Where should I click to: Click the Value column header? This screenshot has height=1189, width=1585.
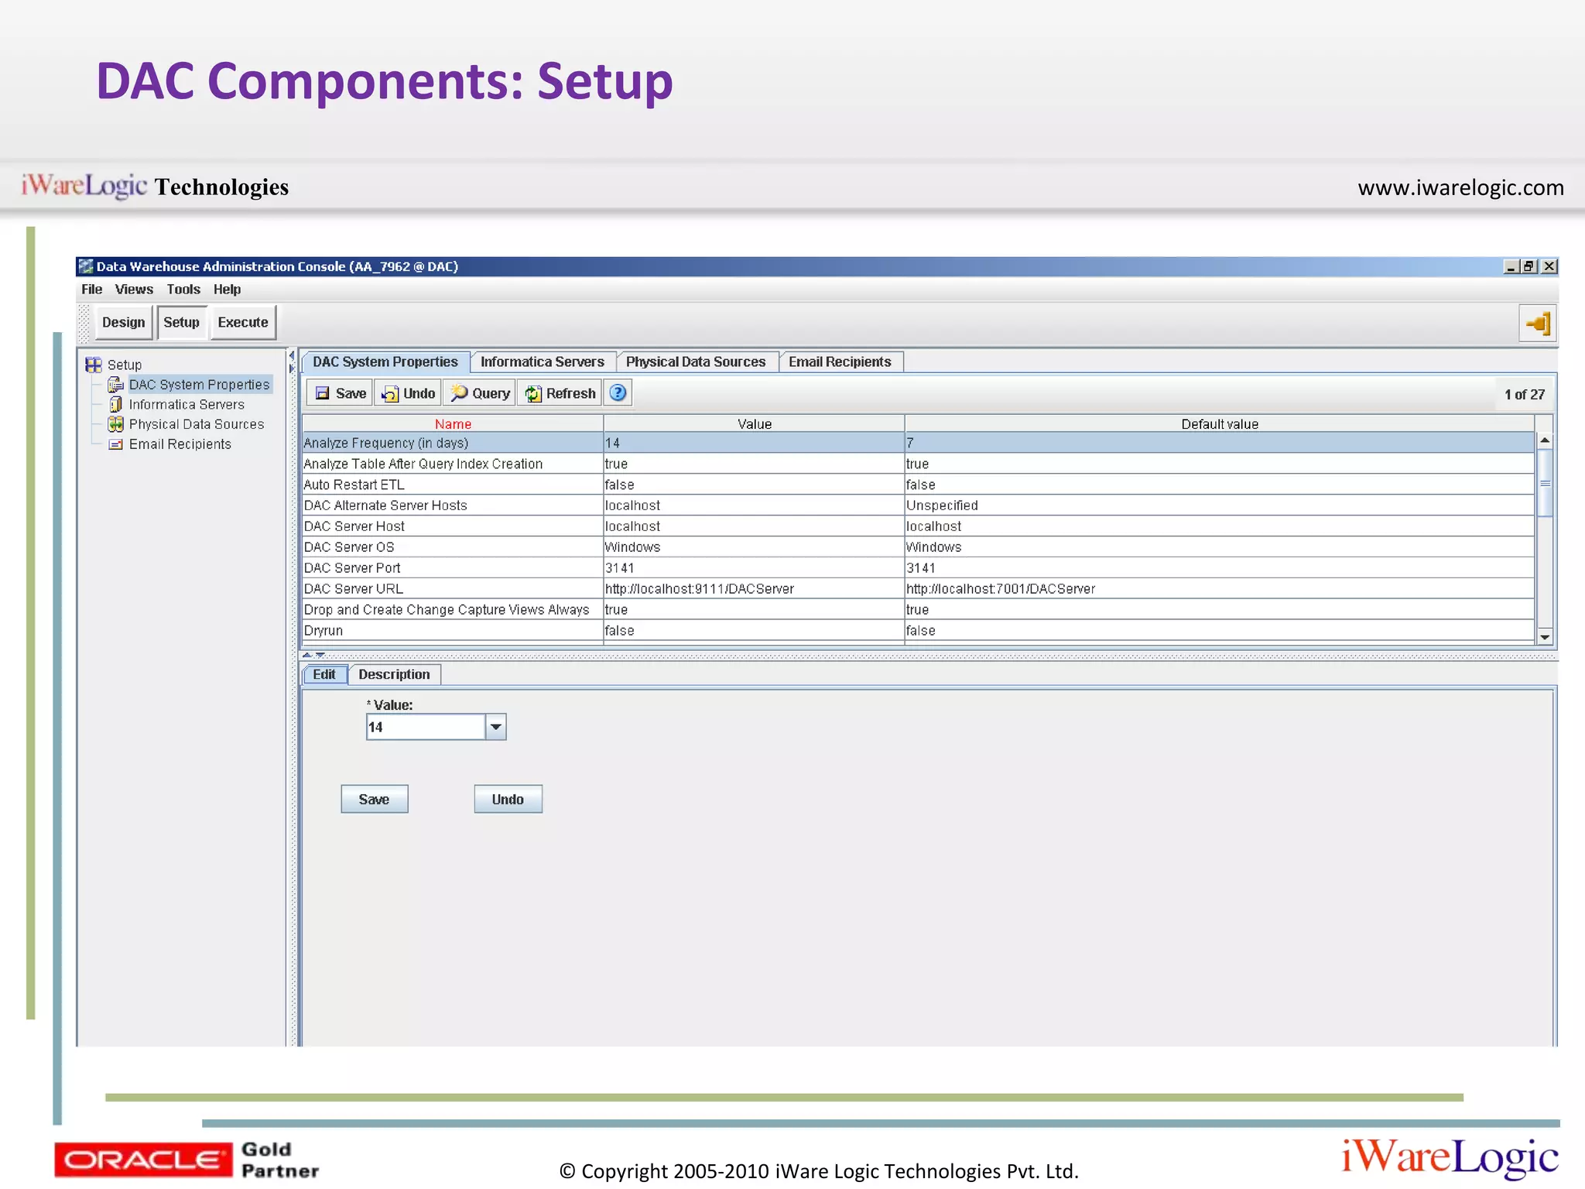tap(755, 423)
